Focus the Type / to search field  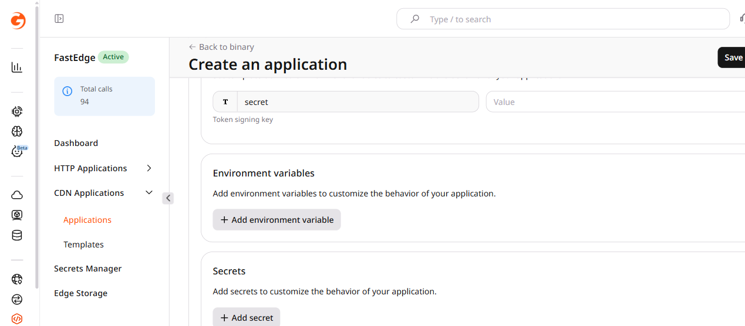563,19
